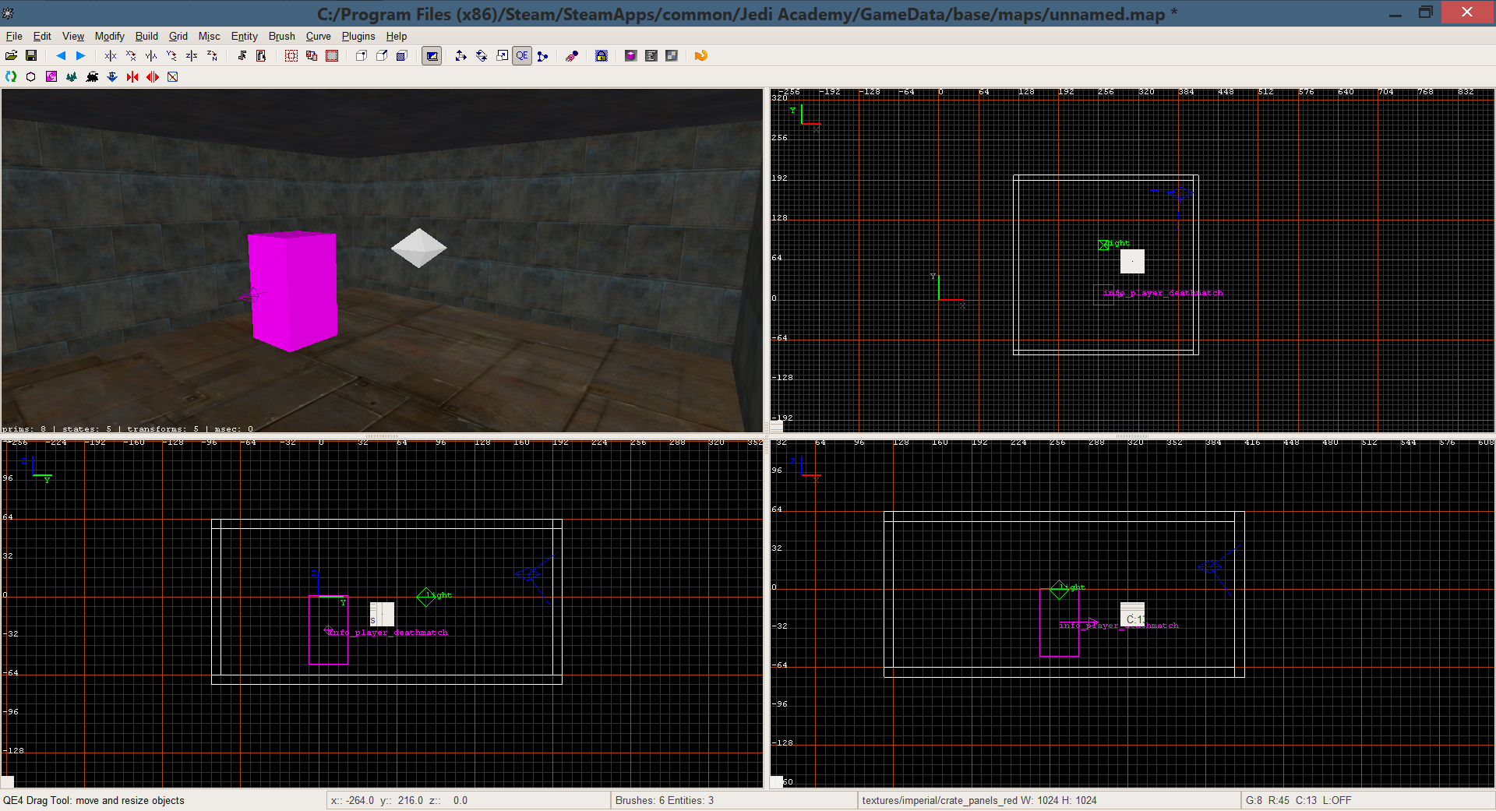Image resolution: width=1496 pixels, height=811 pixels.
Task: Click the blue Undo left arrow
Action: coord(61,55)
